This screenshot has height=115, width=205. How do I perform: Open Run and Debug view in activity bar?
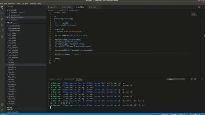pyautogui.click(x=2, y=25)
